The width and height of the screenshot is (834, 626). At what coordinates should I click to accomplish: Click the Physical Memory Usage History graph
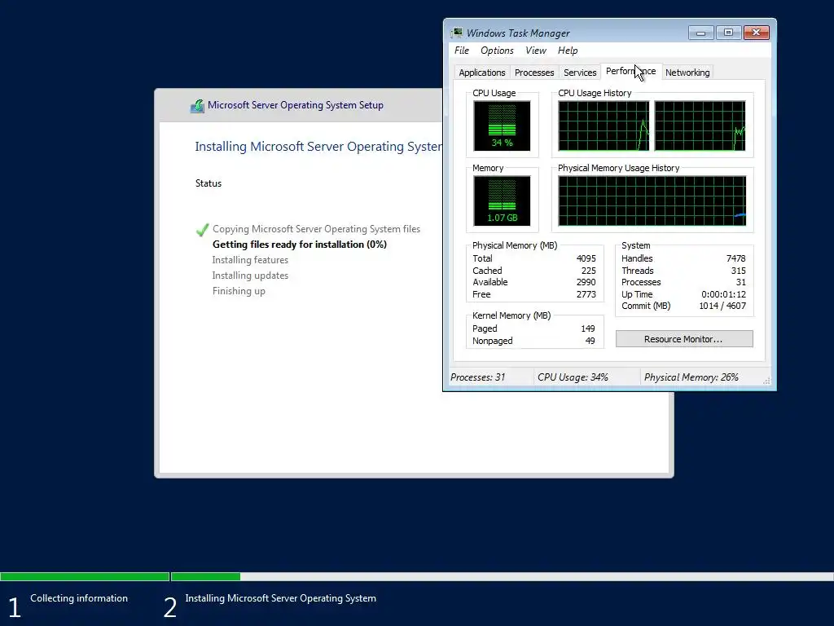(652, 201)
